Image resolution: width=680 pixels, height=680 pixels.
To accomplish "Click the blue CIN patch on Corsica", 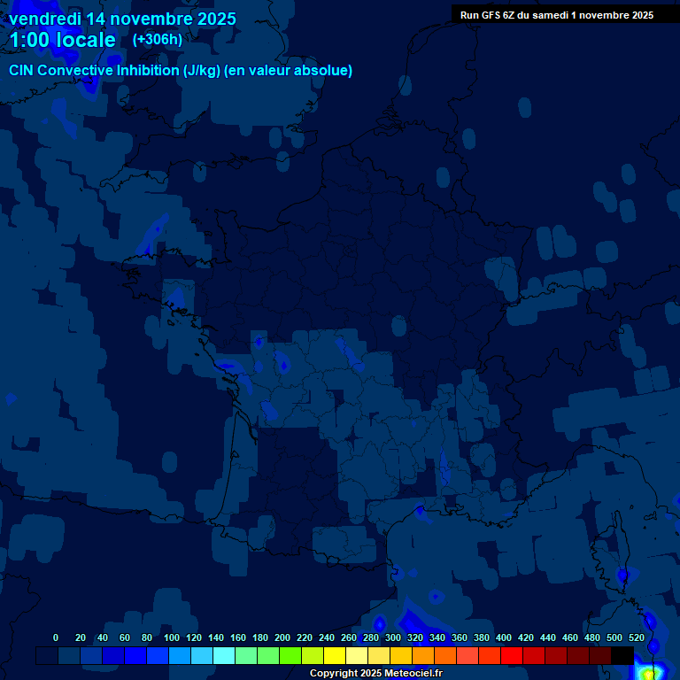I will coord(622,576).
